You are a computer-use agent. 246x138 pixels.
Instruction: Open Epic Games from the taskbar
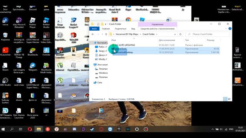click(119, 129)
